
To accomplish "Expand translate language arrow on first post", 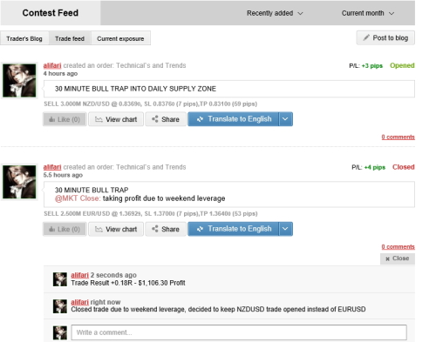I will click(285, 119).
